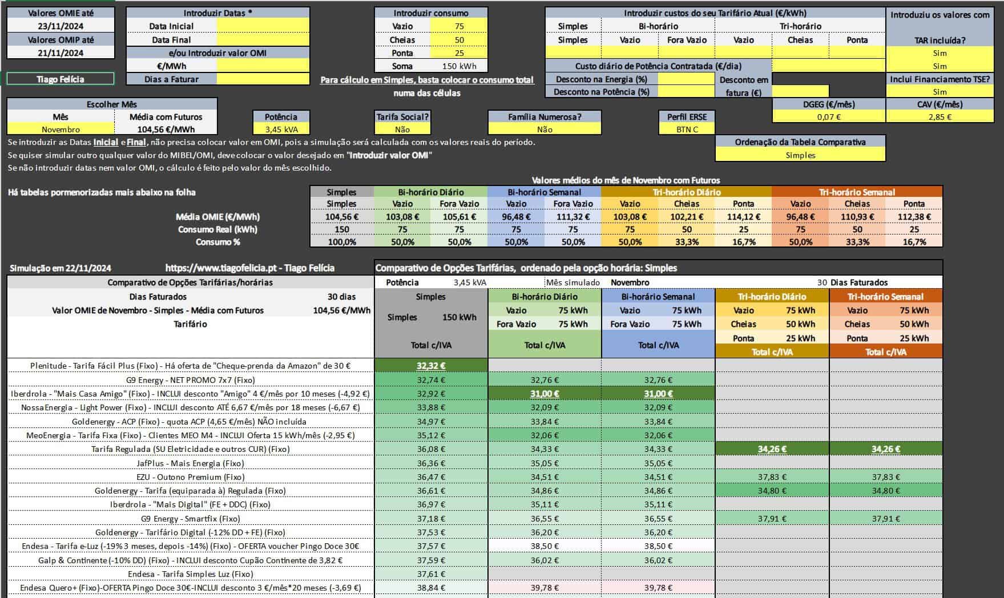Select Galp & Continente row label
1004x598 pixels.
click(x=191, y=560)
